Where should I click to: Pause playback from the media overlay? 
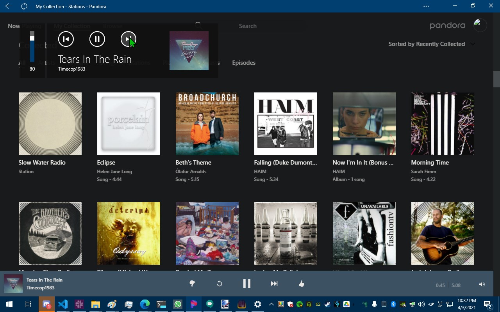point(97,39)
